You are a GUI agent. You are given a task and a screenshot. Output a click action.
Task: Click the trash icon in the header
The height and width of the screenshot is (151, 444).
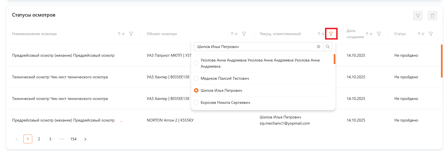pyautogui.click(x=432, y=16)
